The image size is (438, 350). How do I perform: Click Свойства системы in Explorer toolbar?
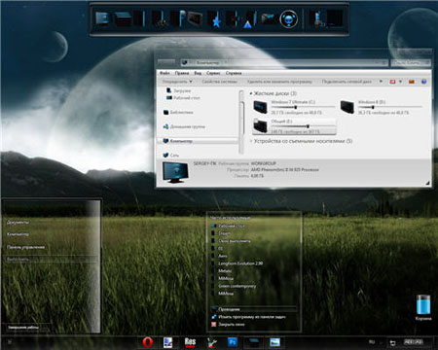coord(219,82)
